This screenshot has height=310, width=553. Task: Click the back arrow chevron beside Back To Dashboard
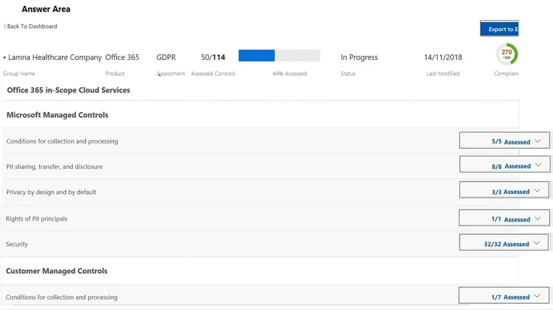pyautogui.click(x=5, y=26)
